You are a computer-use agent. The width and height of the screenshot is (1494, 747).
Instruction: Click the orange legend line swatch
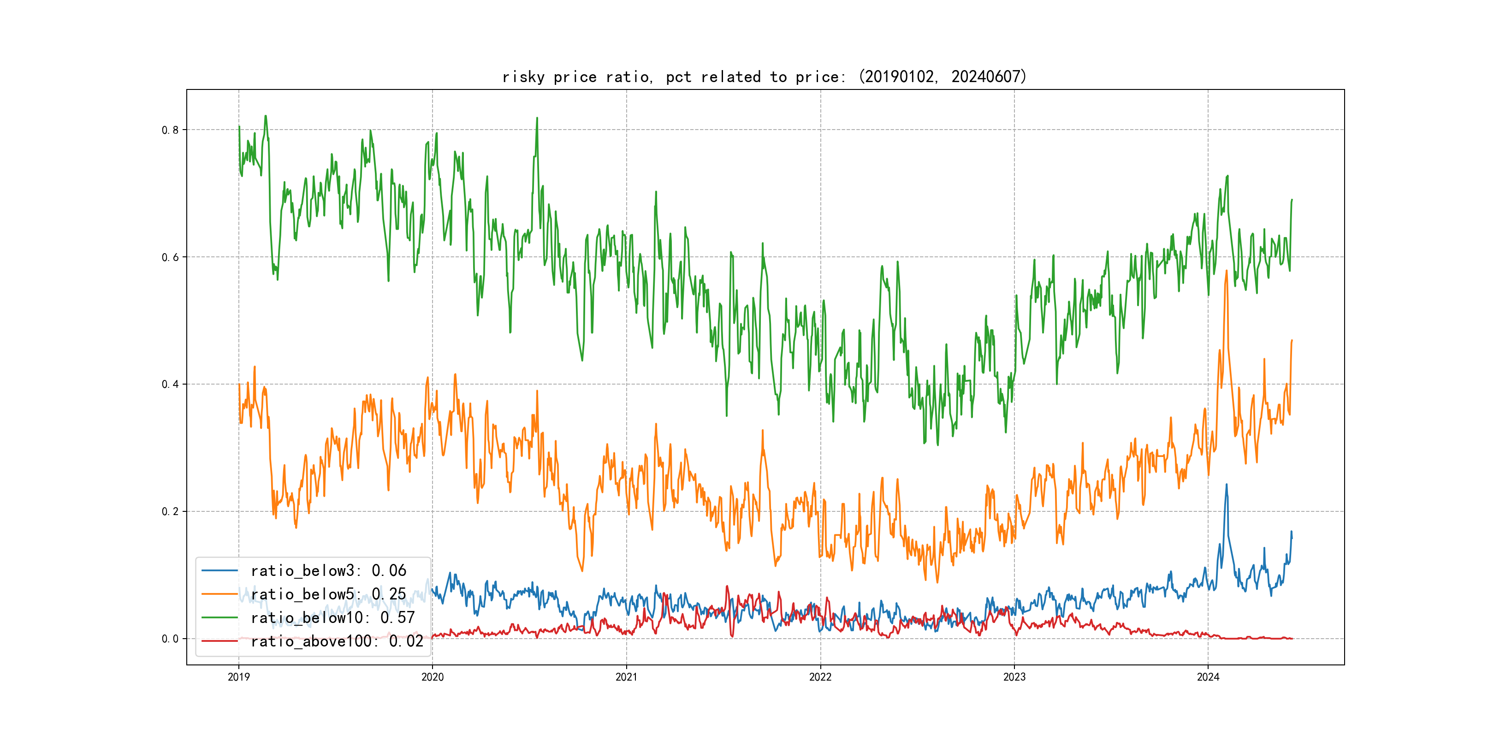click(x=219, y=594)
